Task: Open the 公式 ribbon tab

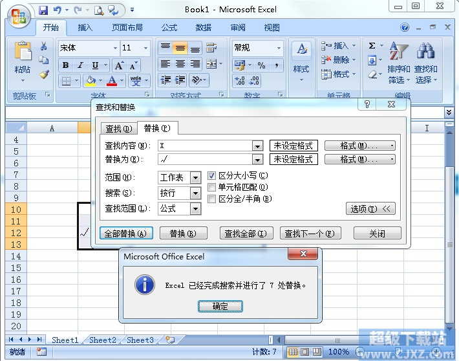Action: pos(169,28)
